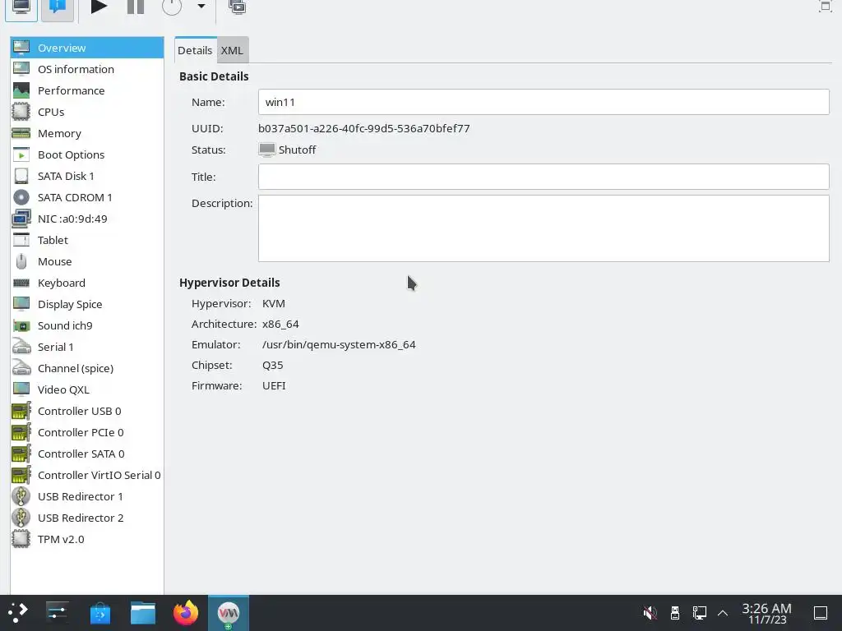Image resolution: width=842 pixels, height=631 pixels.
Task: Click the Name field containing win11
Action: click(544, 102)
